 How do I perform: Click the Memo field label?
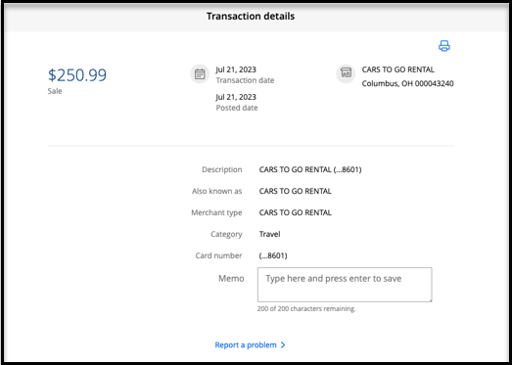(x=231, y=279)
